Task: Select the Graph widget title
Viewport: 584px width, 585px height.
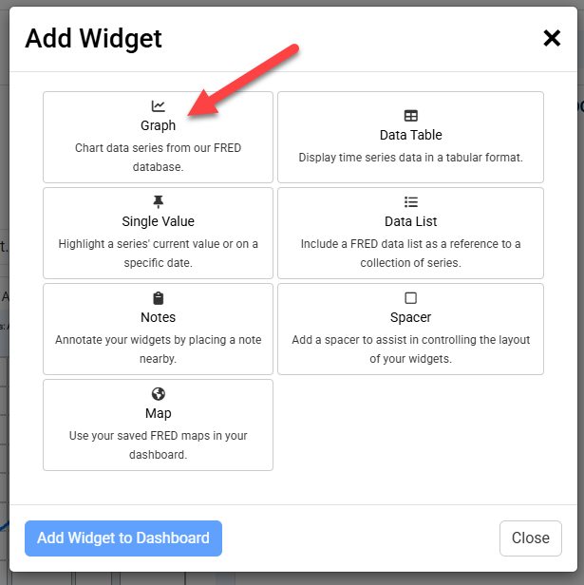Action: point(159,125)
